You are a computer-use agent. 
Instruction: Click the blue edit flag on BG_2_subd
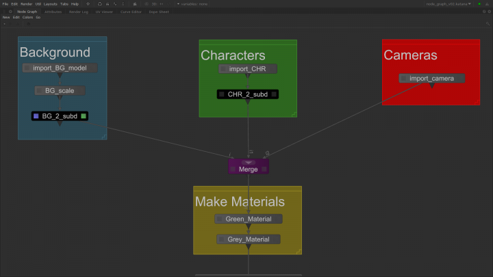[36, 116]
